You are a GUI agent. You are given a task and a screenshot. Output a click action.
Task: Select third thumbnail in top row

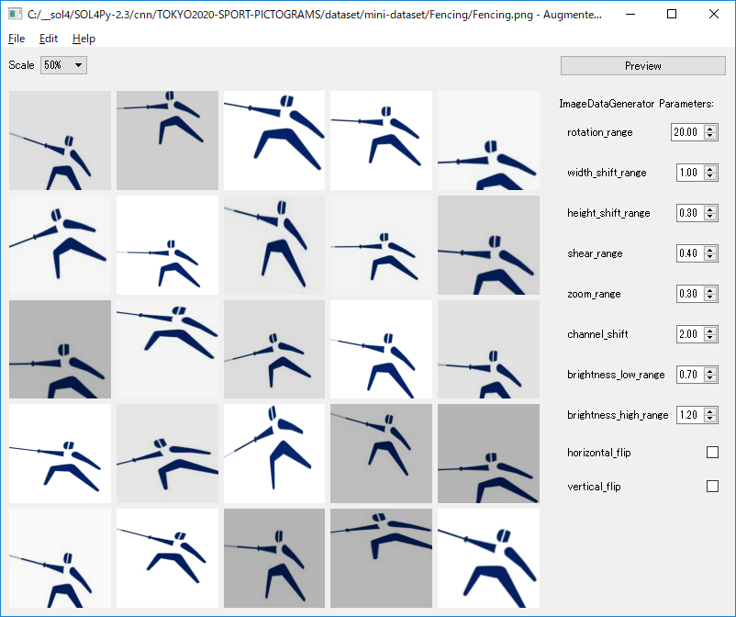point(274,140)
